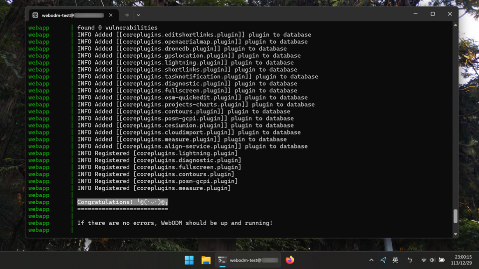This screenshot has height=269, width=479.
Task: Click the battery status icon
Action: [442, 260]
